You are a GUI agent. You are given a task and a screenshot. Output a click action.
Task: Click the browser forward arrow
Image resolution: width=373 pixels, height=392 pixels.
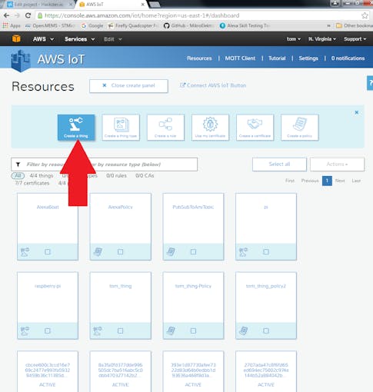click(x=17, y=15)
